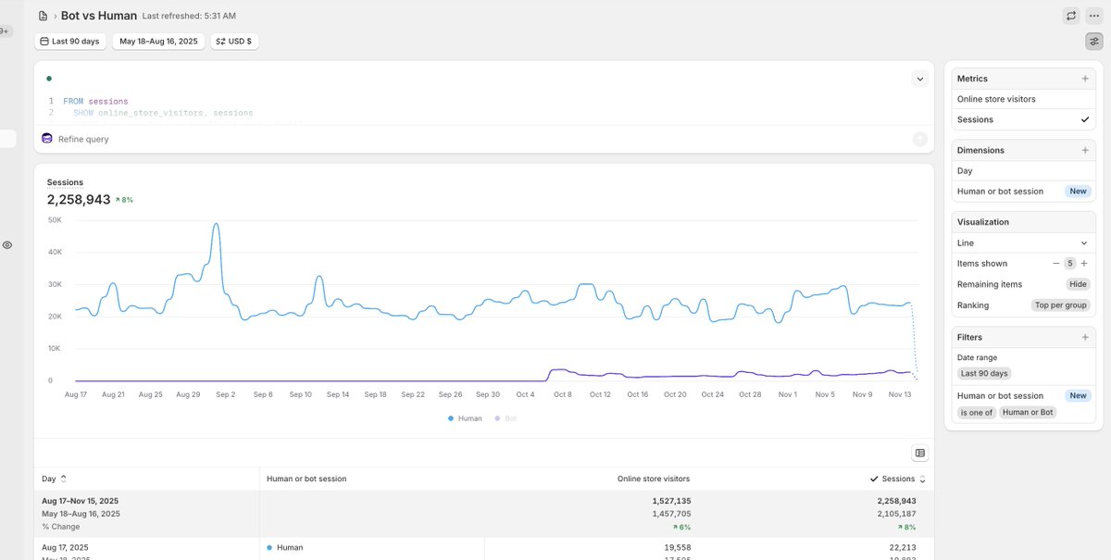Click the Online store visitors column header
Screen dimensions: 1111x560
(654, 479)
